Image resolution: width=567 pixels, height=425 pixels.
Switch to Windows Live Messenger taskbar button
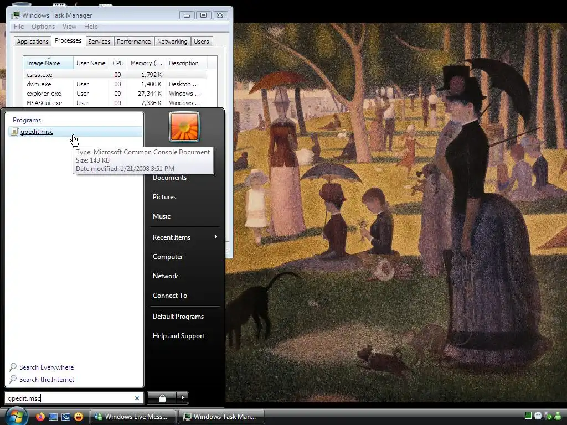tap(132, 417)
